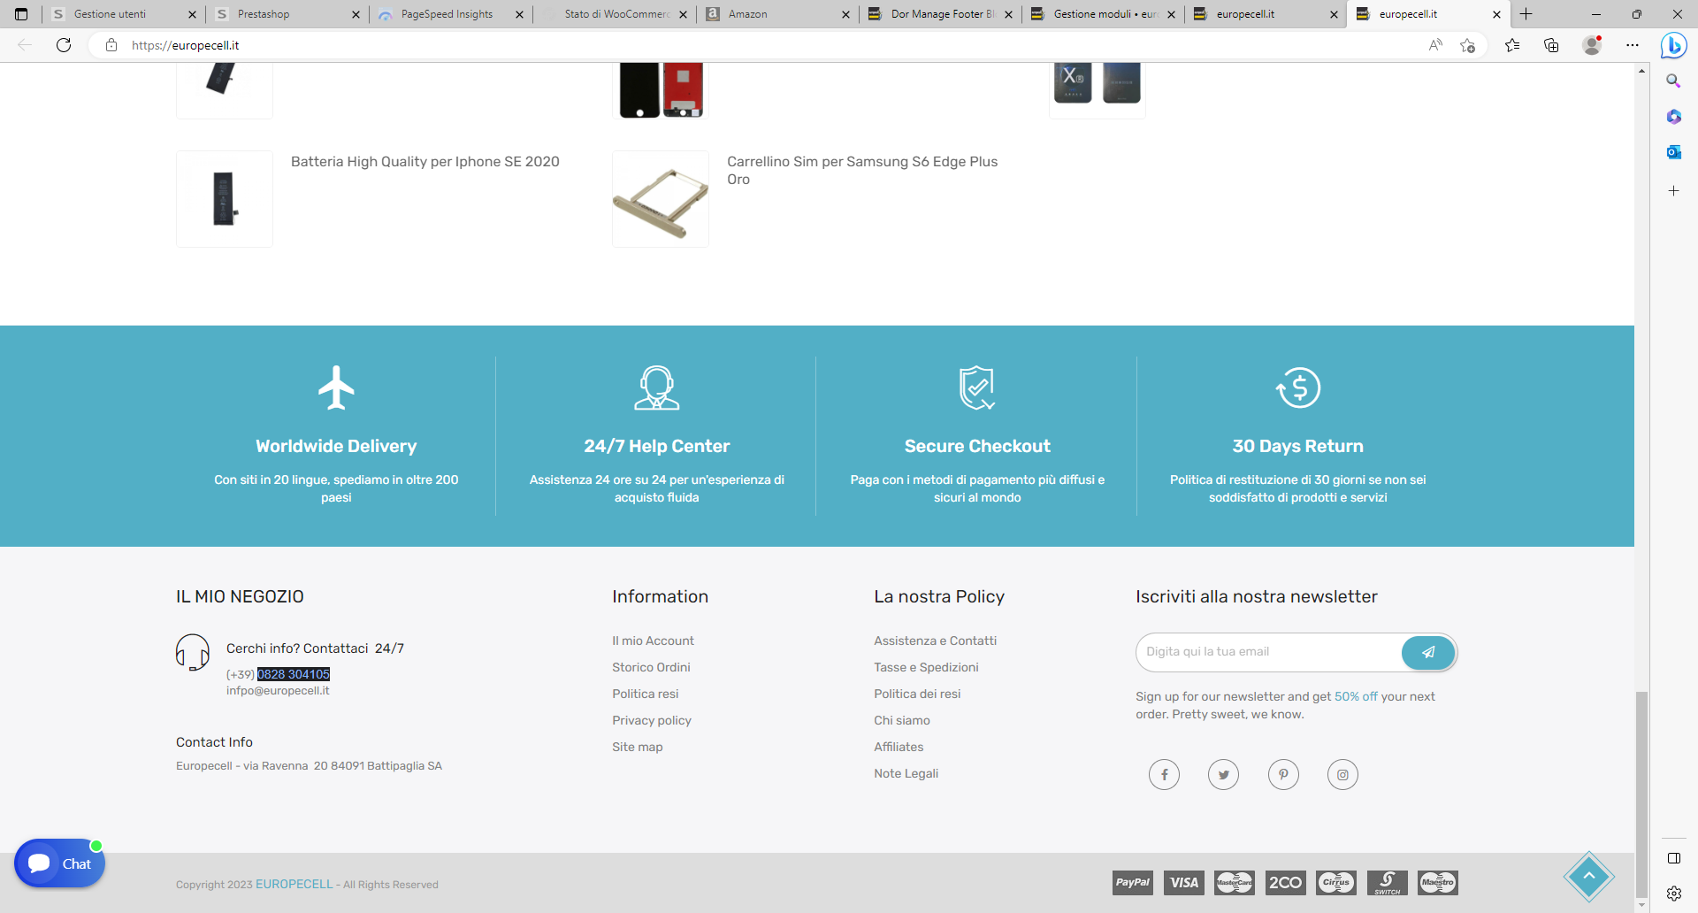Open Il mio Account link
Image resolution: width=1698 pixels, height=913 pixels.
point(653,641)
